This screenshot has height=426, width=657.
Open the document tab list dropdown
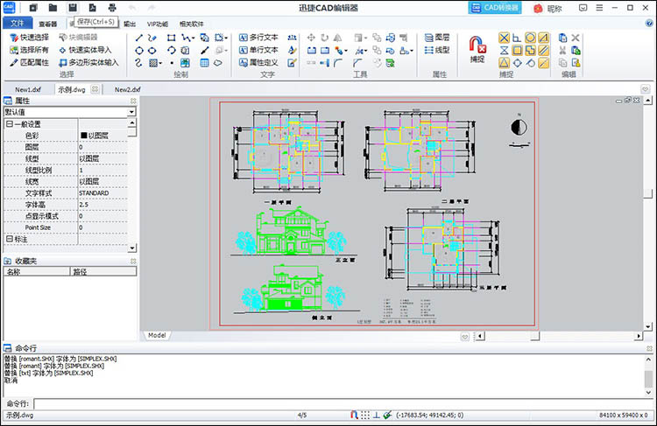click(x=646, y=89)
